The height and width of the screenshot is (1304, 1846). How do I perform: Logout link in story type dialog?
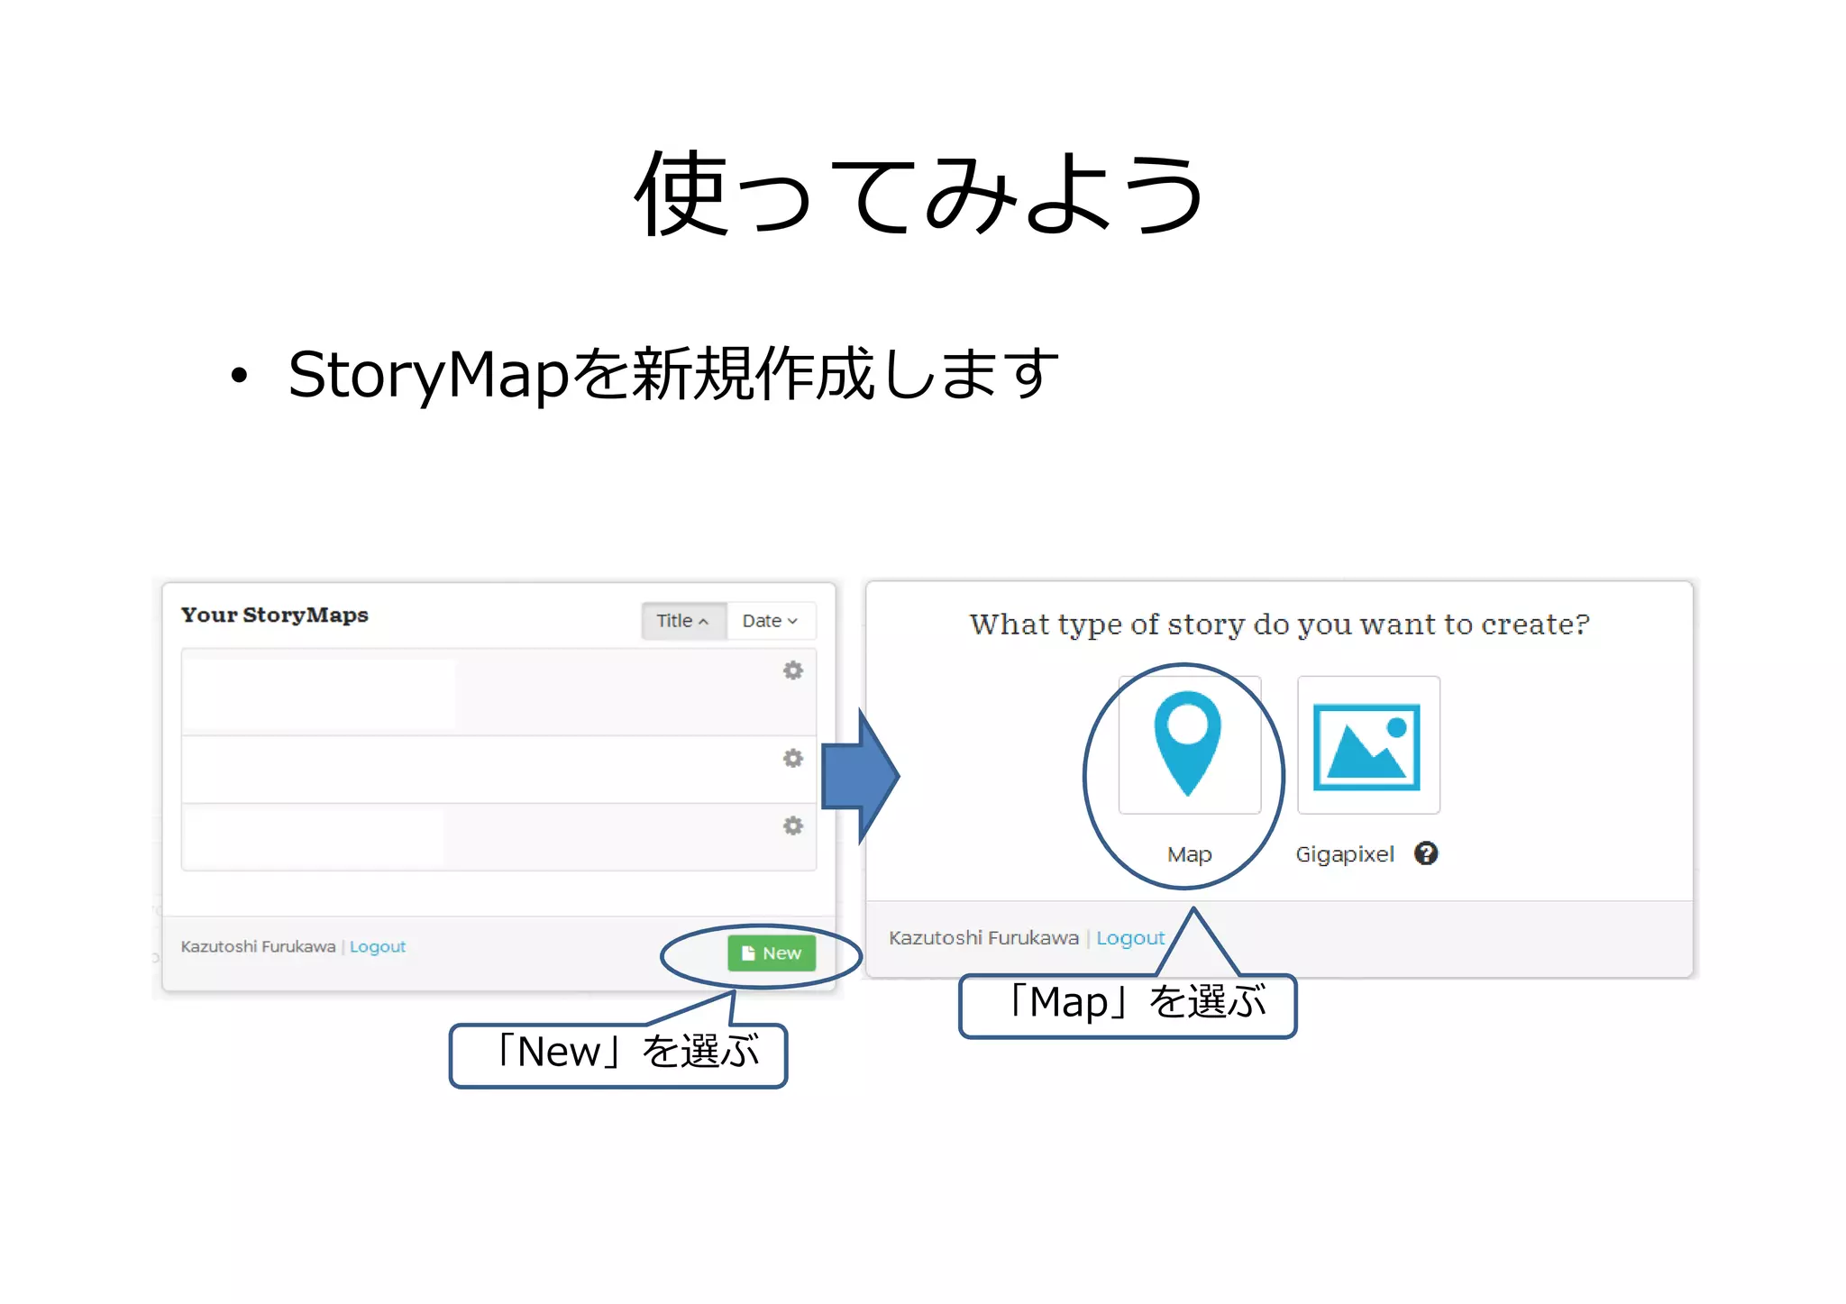point(1130,937)
